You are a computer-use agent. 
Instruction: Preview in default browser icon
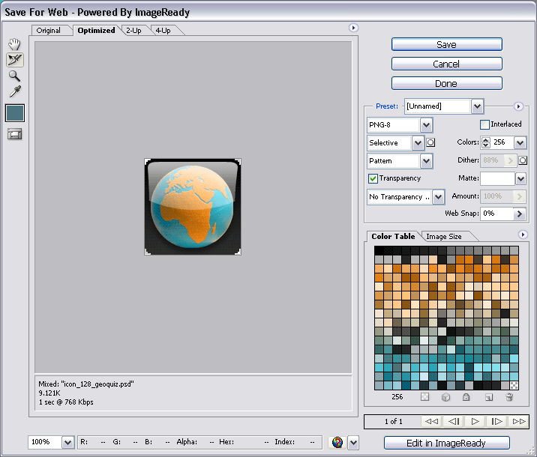[337, 443]
